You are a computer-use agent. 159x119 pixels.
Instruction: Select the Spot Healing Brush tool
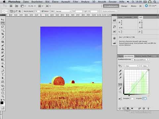click(x=3, y=42)
